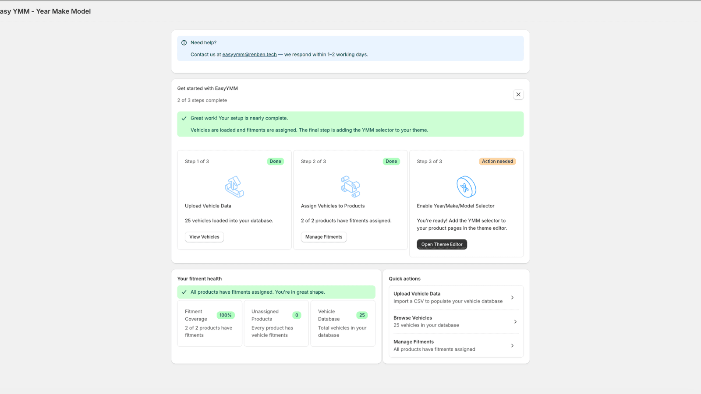
Task: Click 'Easy YMM - Year Make Model' page title
Action: pos(45,11)
